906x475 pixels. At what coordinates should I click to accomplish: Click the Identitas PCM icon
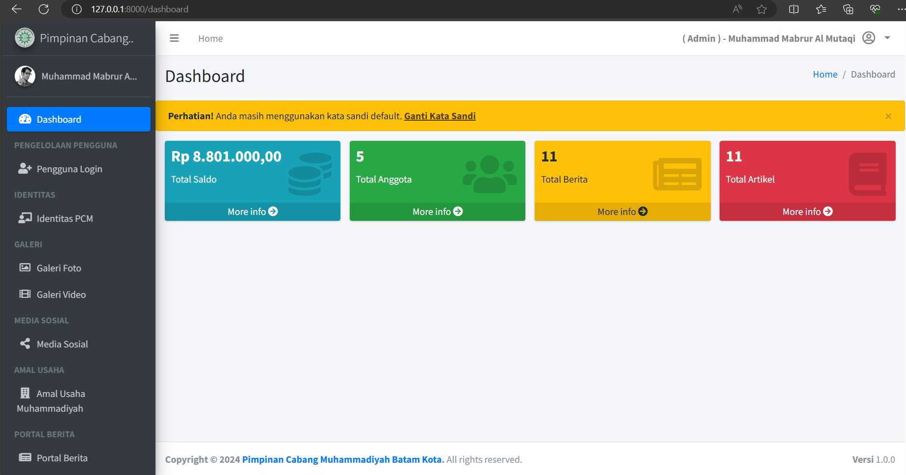click(x=25, y=218)
